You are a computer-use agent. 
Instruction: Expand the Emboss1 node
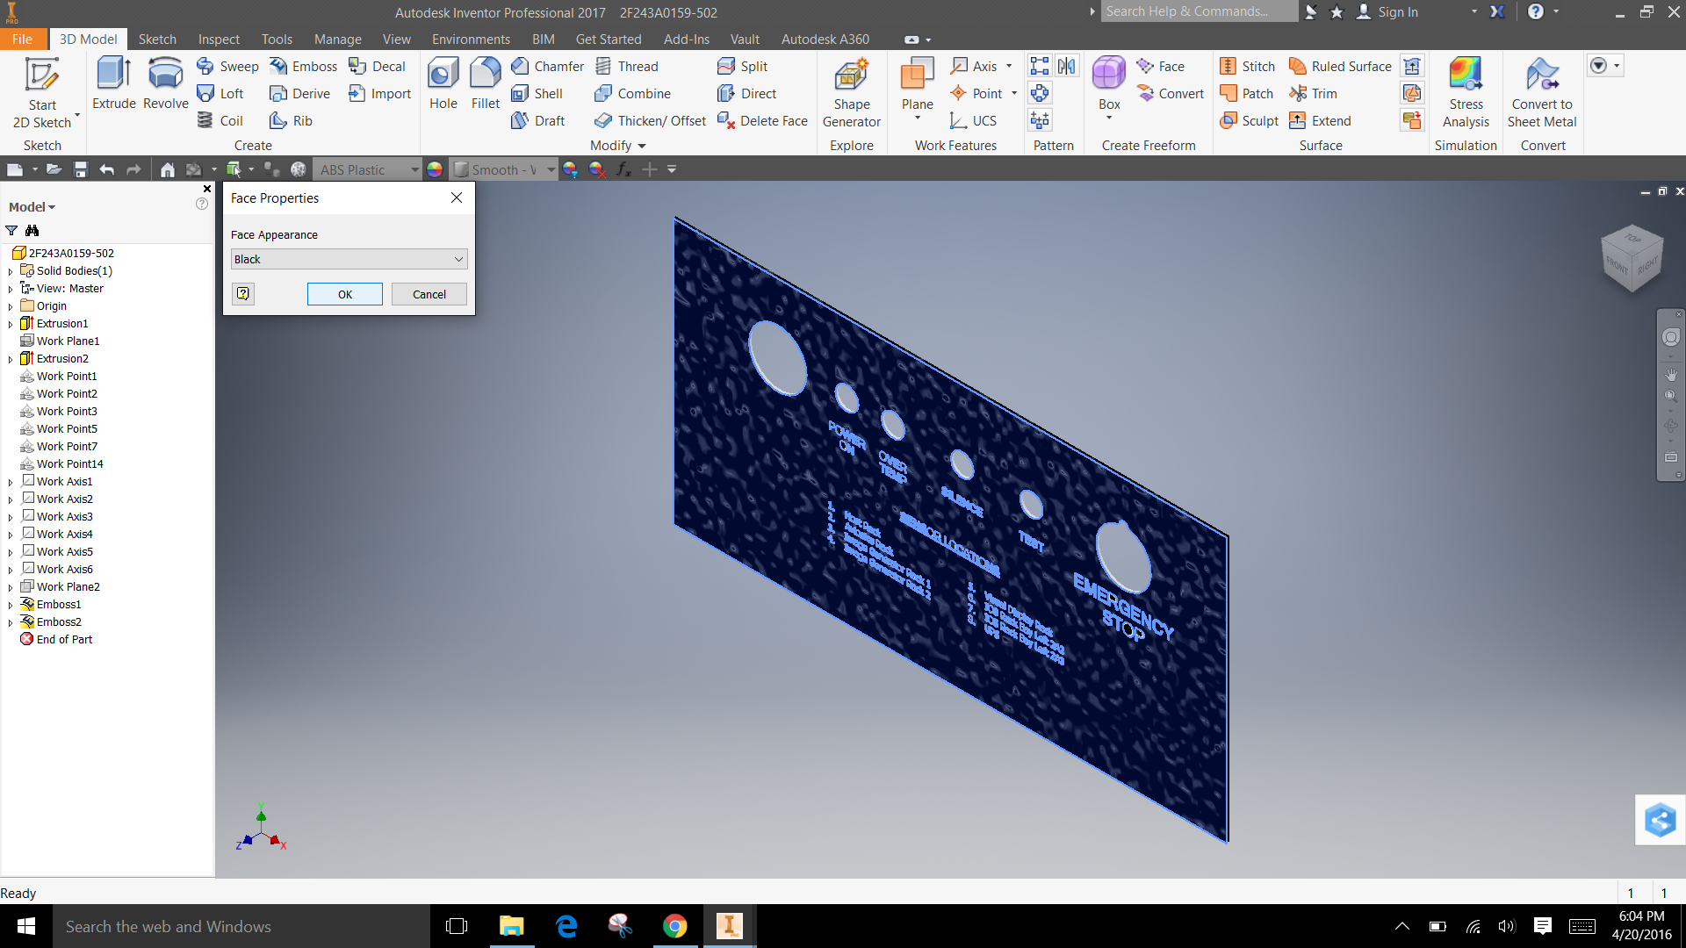(x=11, y=605)
